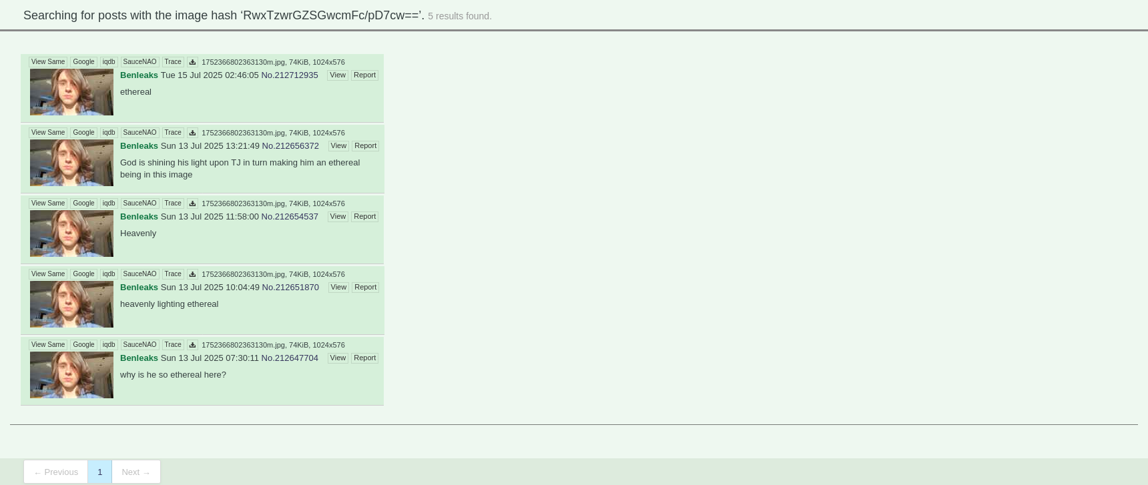Screen dimensions: 1148x485
Task: Click View Same for post No.212651870
Action: click(x=48, y=274)
